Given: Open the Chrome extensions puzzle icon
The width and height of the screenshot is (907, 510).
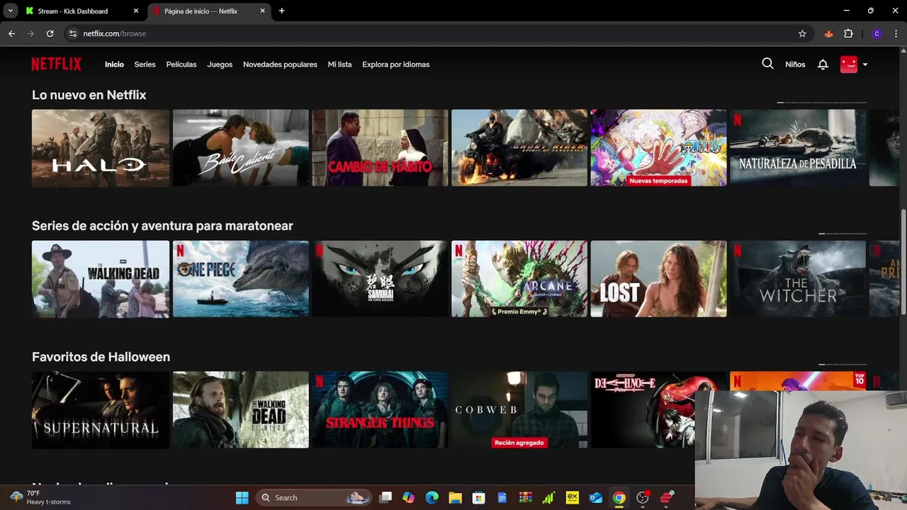Looking at the screenshot, I should (x=848, y=33).
